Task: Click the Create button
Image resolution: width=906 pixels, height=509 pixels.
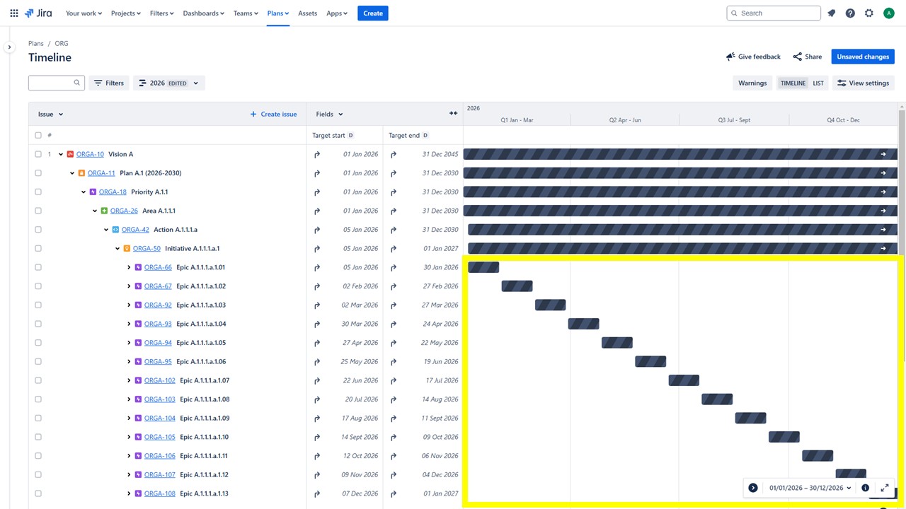Action: (x=373, y=13)
